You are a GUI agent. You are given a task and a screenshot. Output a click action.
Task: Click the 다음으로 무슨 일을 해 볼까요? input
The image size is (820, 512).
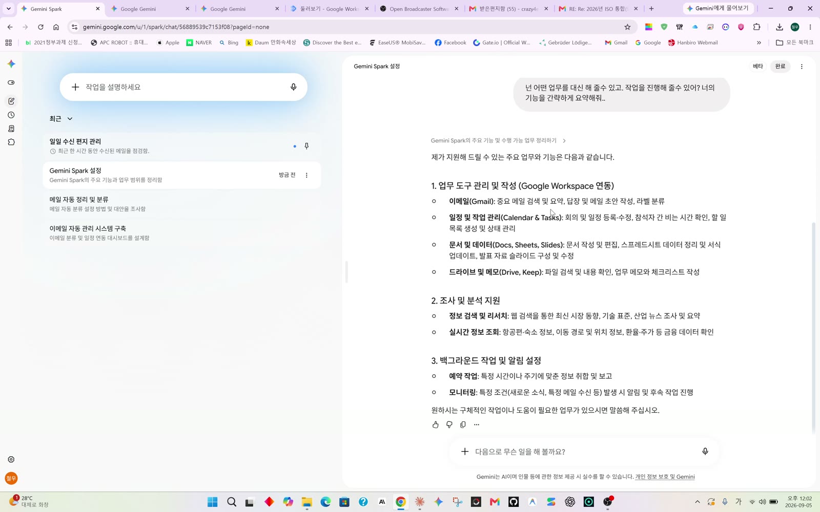(583, 452)
